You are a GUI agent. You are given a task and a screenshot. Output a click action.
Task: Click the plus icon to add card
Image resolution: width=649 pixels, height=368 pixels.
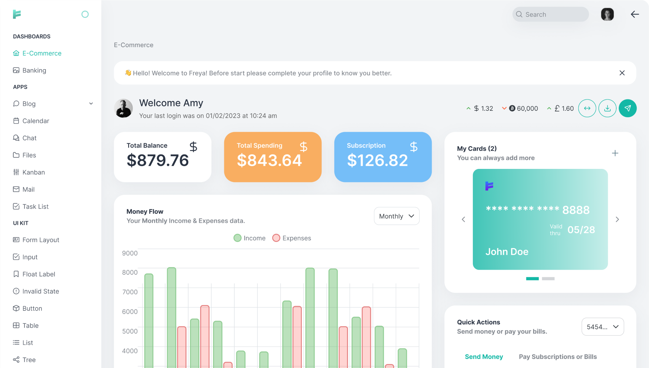pos(615,153)
